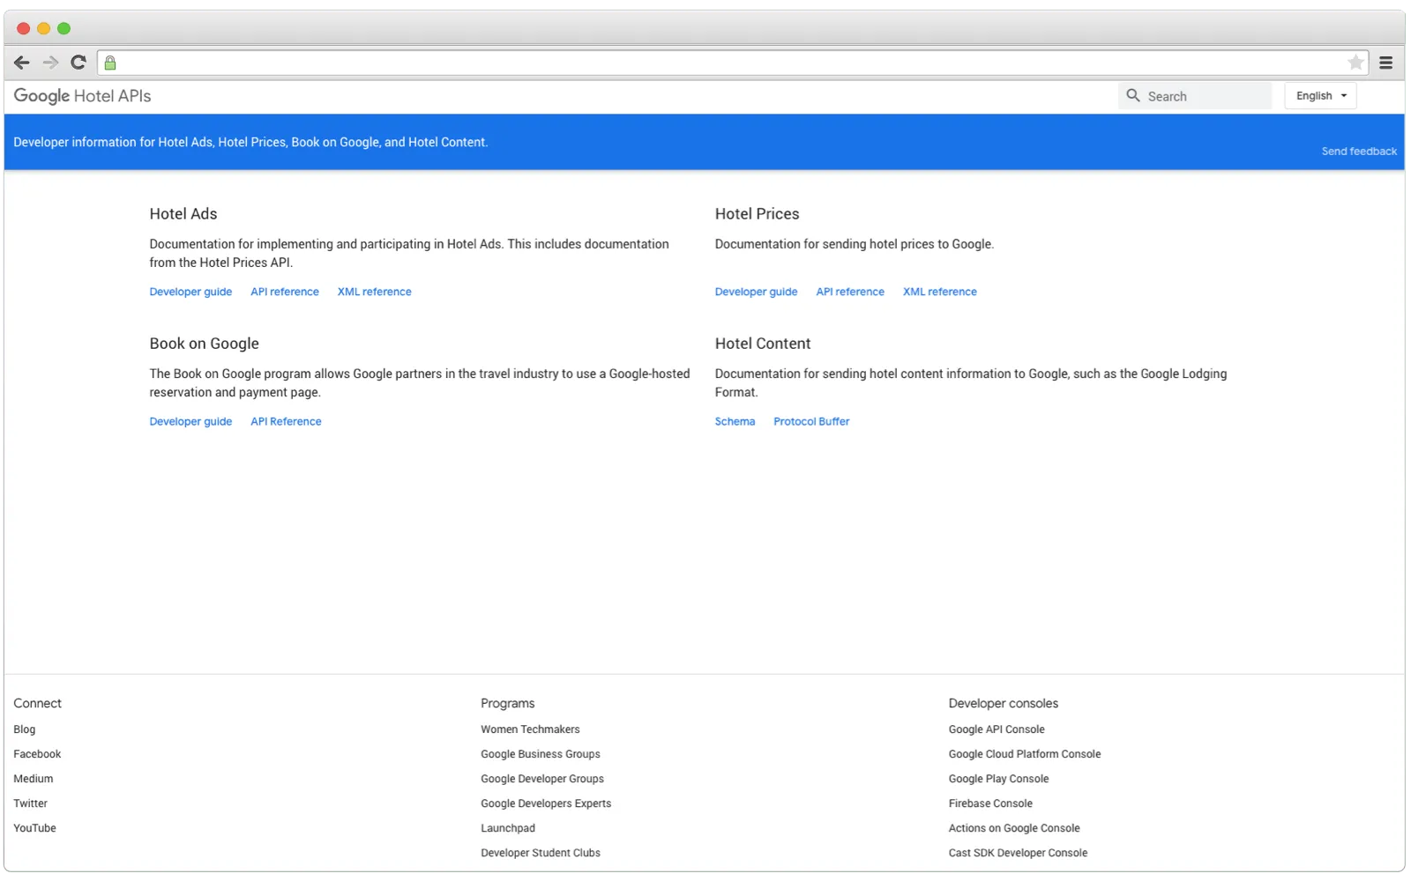This screenshot has height=881, width=1411.
Task: Click the Book on Google heading
Action: coord(204,344)
